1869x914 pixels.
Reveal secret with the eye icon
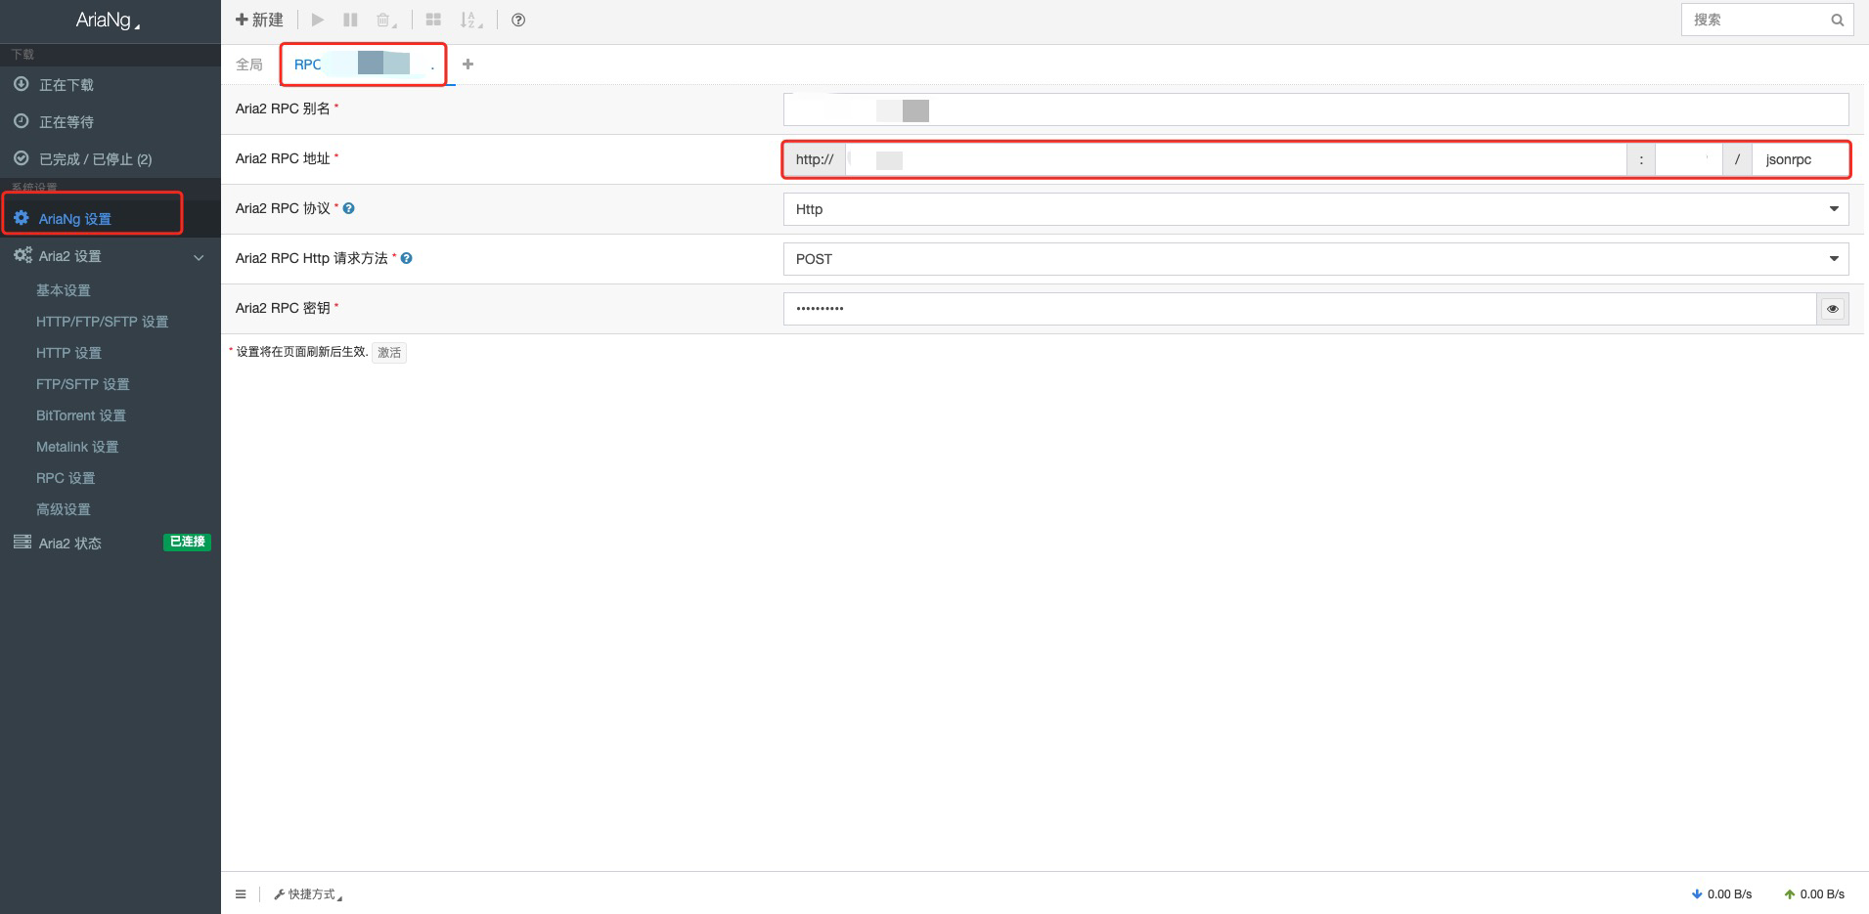[1833, 309]
